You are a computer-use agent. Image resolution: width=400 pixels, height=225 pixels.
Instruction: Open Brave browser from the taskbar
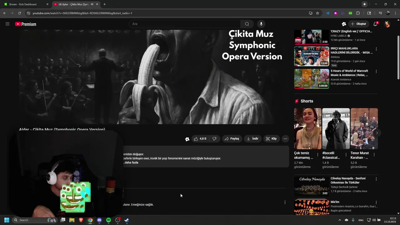point(81,220)
